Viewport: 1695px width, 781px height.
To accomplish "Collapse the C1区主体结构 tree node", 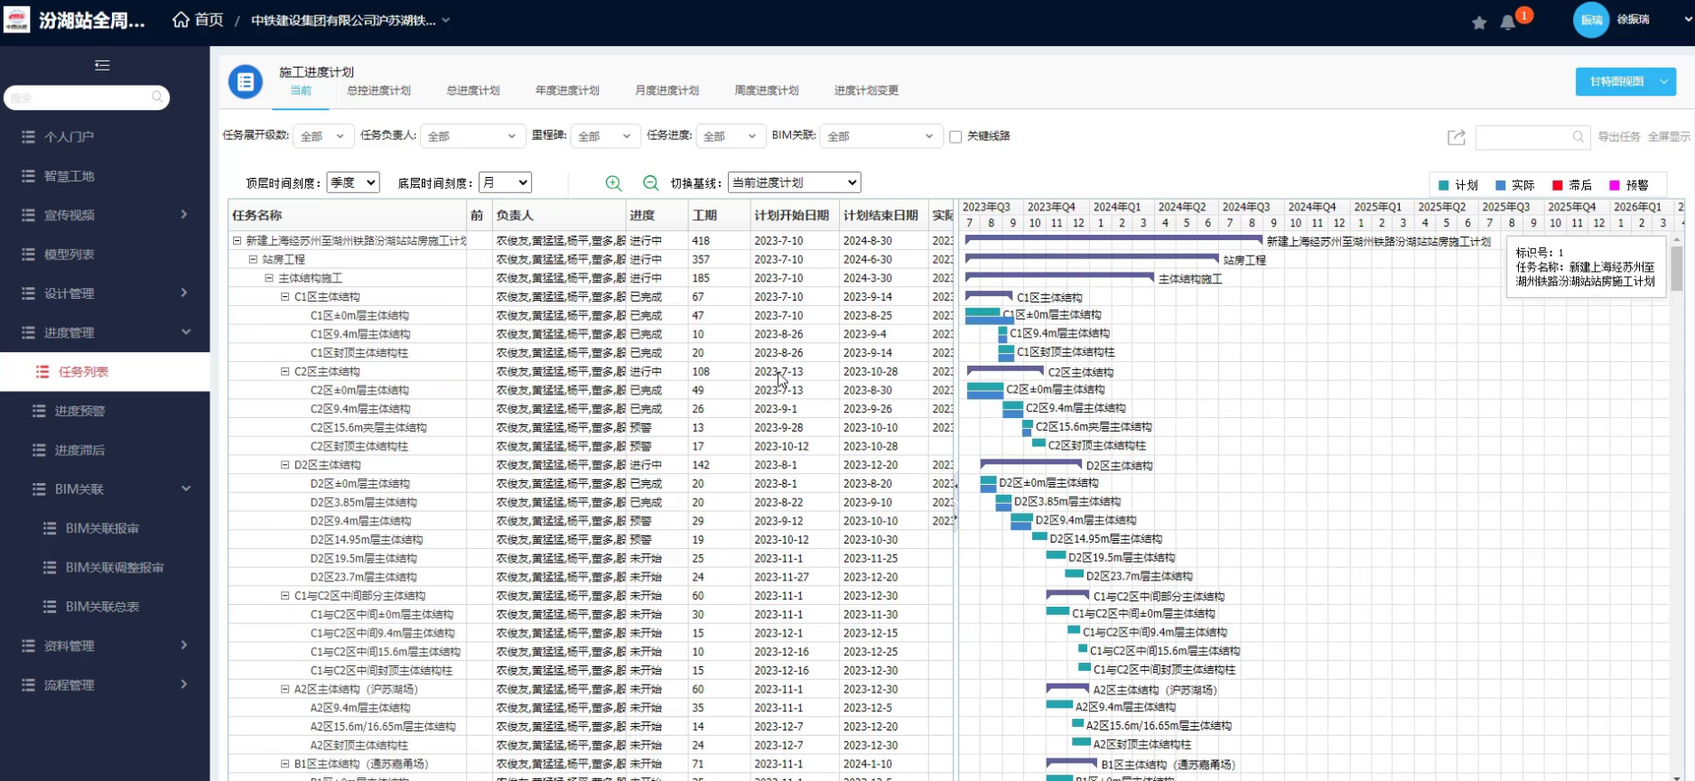I will pos(284,297).
